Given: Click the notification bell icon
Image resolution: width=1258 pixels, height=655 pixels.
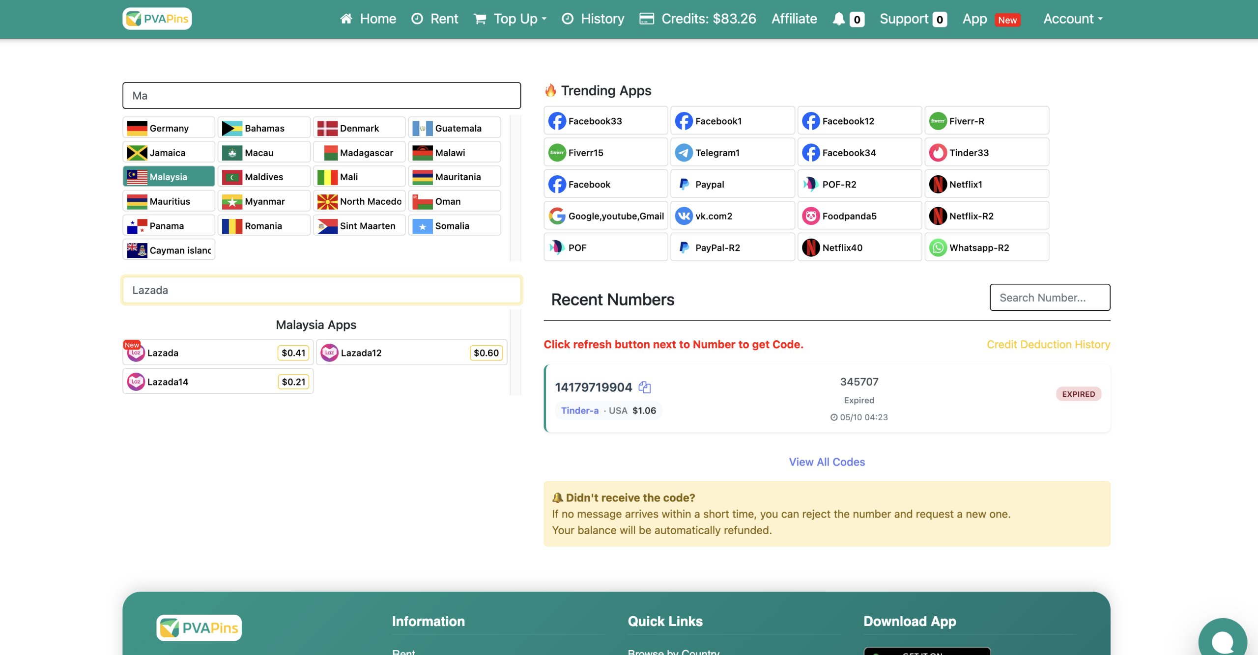Looking at the screenshot, I should [839, 19].
